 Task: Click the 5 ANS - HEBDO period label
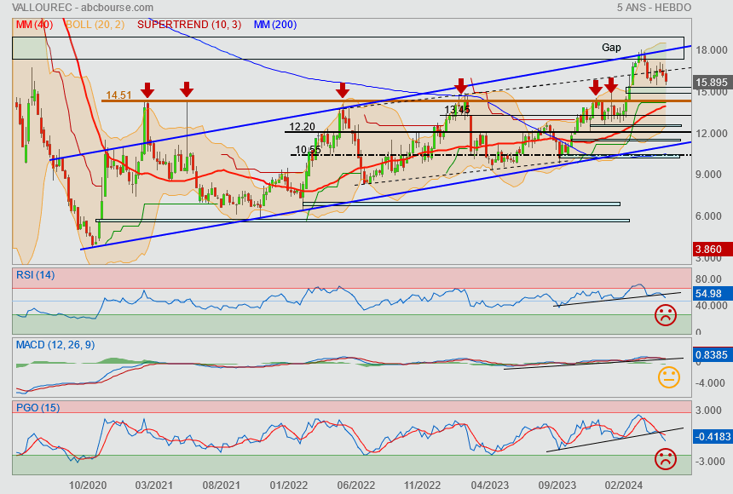[654, 8]
